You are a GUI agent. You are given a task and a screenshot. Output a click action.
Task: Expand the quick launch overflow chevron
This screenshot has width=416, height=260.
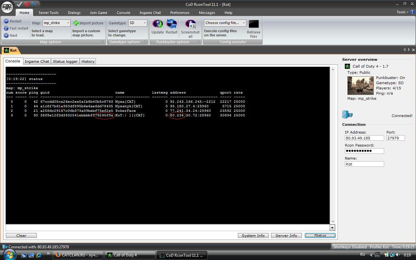[x=48, y=254]
